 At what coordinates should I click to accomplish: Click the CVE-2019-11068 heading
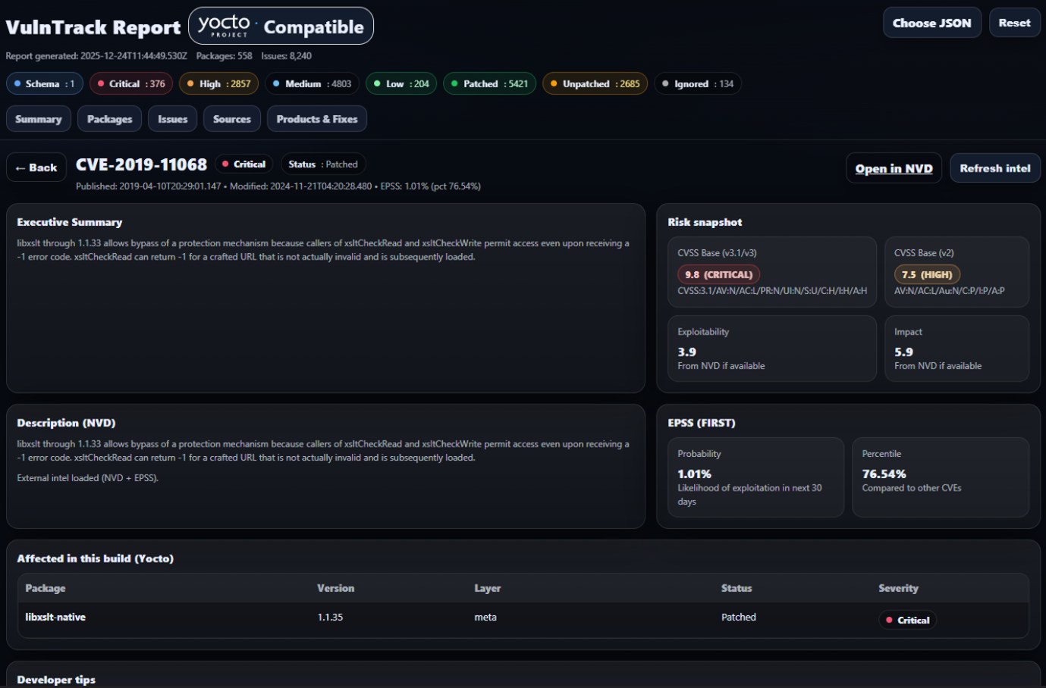[x=141, y=164]
